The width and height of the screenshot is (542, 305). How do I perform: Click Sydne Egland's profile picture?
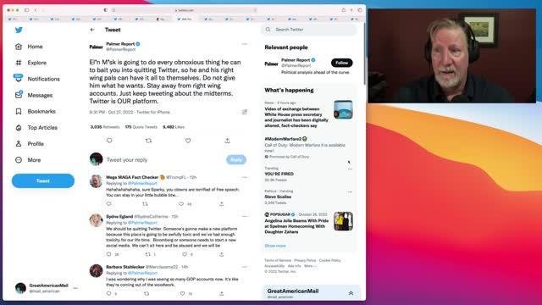coord(96,220)
